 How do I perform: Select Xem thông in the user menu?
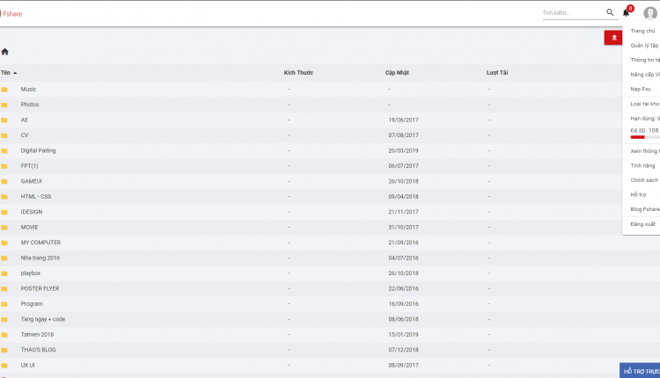pos(645,151)
